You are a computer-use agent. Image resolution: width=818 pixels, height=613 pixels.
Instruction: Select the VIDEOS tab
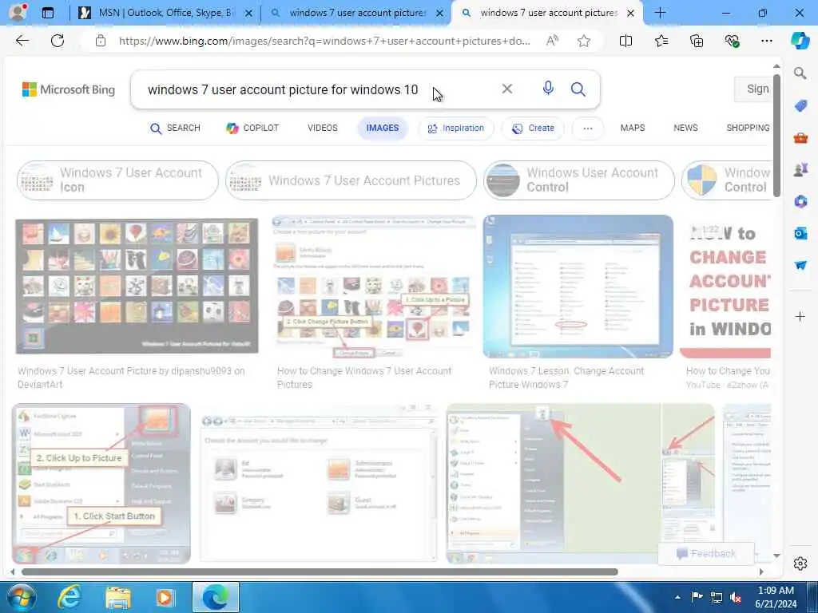[323, 129]
